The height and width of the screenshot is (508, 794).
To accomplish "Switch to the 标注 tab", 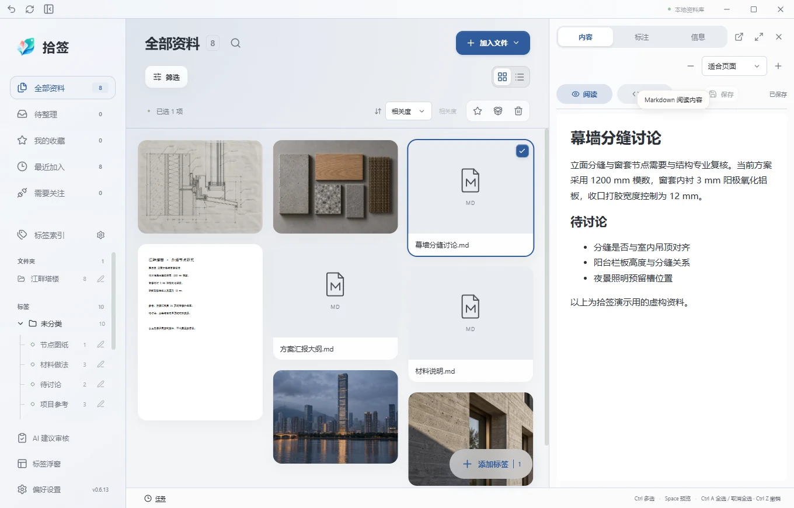I will [x=642, y=37].
